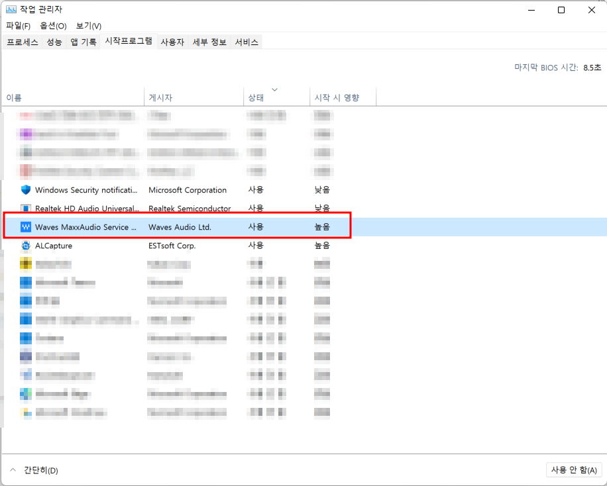This screenshot has height=486, width=607.
Task: Switch to the 서비스 tab
Action: [247, 42]
